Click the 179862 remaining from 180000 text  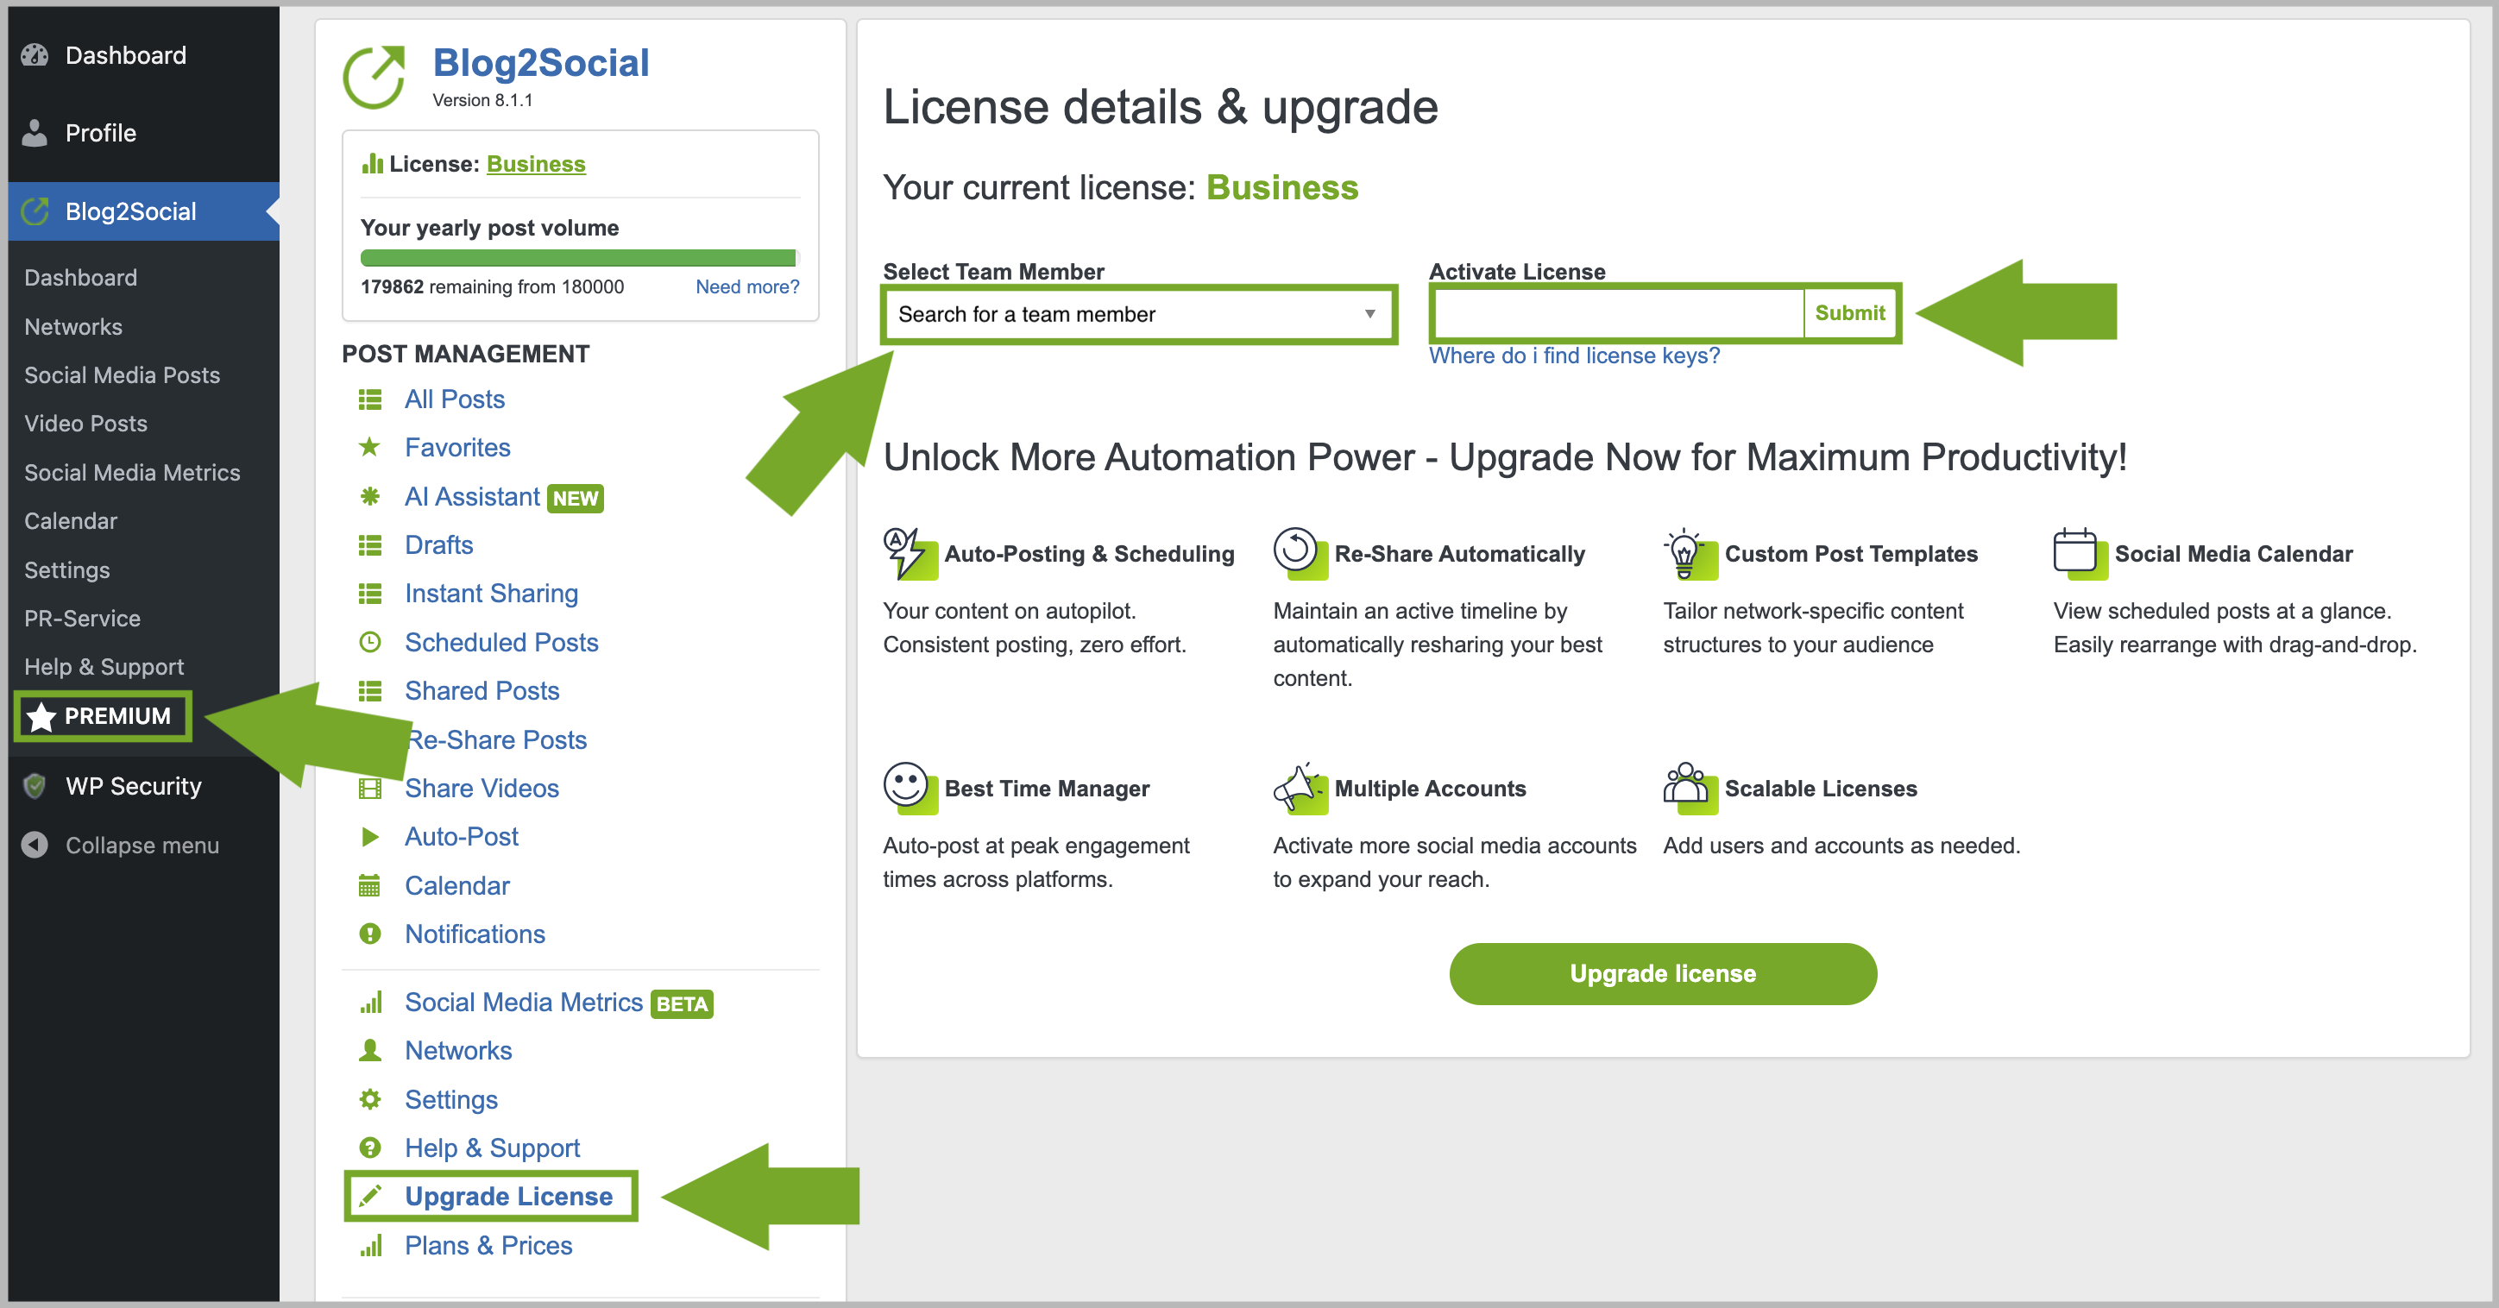click(492, 287)
